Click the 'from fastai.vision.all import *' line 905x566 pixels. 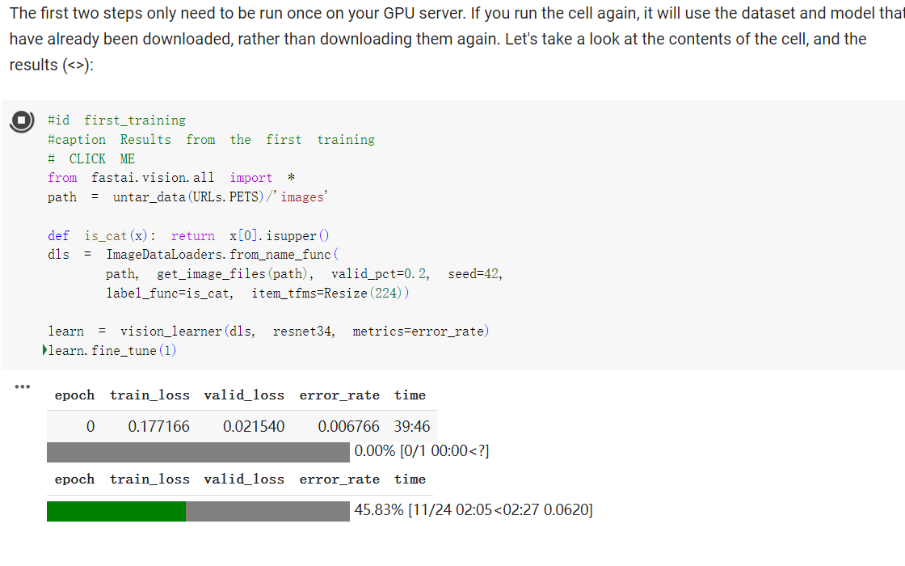pos(171,178)
